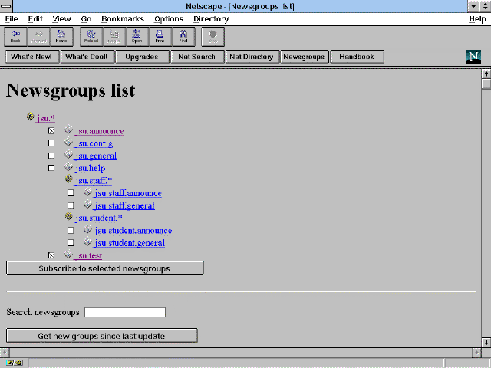
Task: Print the page using the Print icon
Action: coord(160,37)
